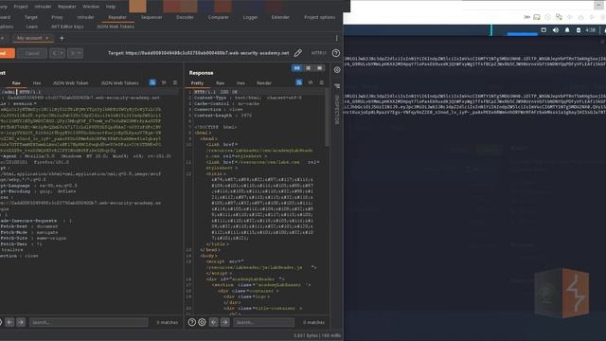Open the Learn tab

(x=32, y=27)
